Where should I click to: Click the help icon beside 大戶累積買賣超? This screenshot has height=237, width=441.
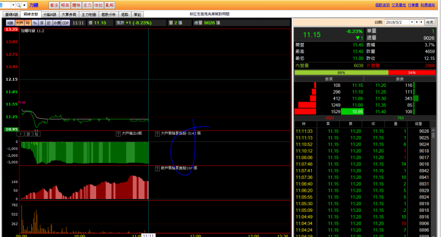157,134
